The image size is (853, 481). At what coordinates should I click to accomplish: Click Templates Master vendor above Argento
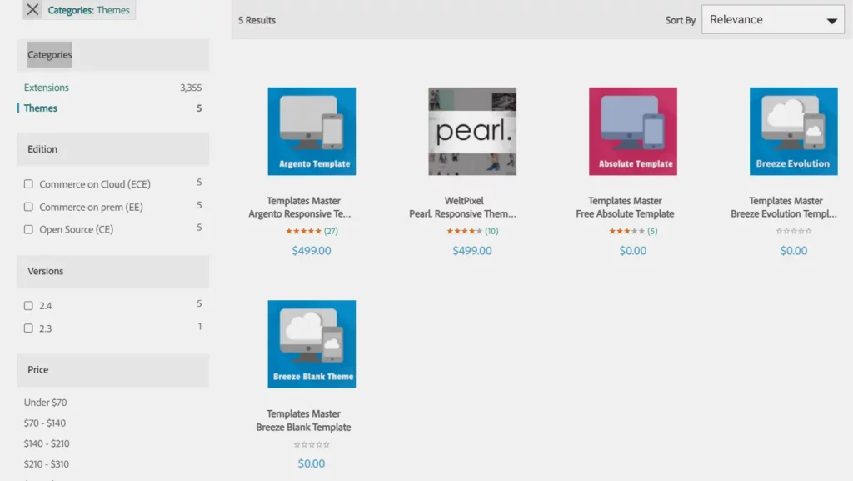click(303, 200)
